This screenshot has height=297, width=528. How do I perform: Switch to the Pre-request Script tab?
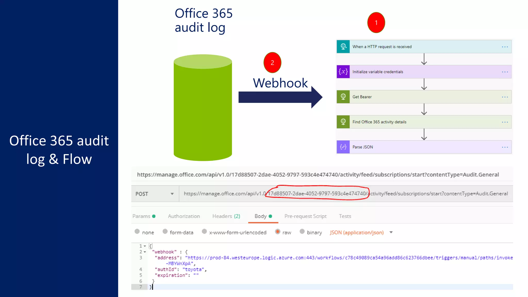pyautogui.click(x=306, y=216)
